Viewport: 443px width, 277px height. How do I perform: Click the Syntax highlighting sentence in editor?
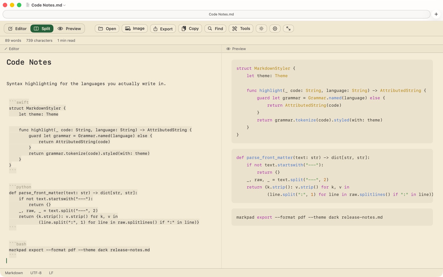(86, 84)
